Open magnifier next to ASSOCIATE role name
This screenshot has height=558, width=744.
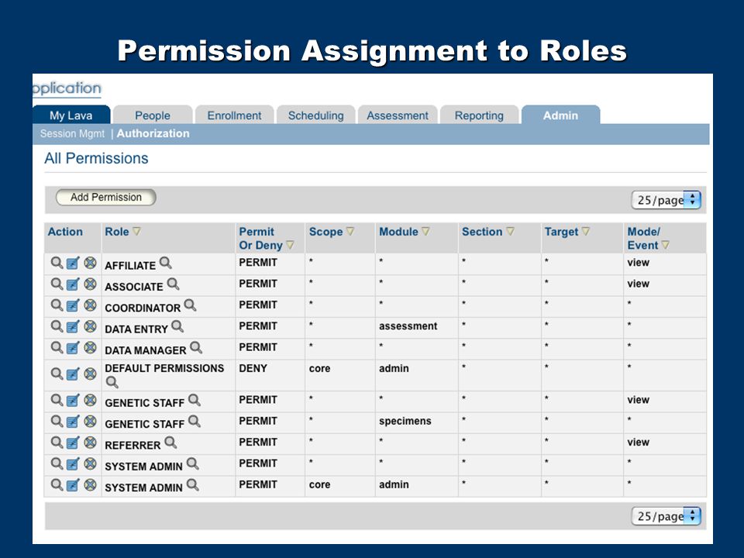pyautogui.click(x=173, y=284)
